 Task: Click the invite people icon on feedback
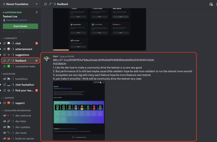coord(37,60)
